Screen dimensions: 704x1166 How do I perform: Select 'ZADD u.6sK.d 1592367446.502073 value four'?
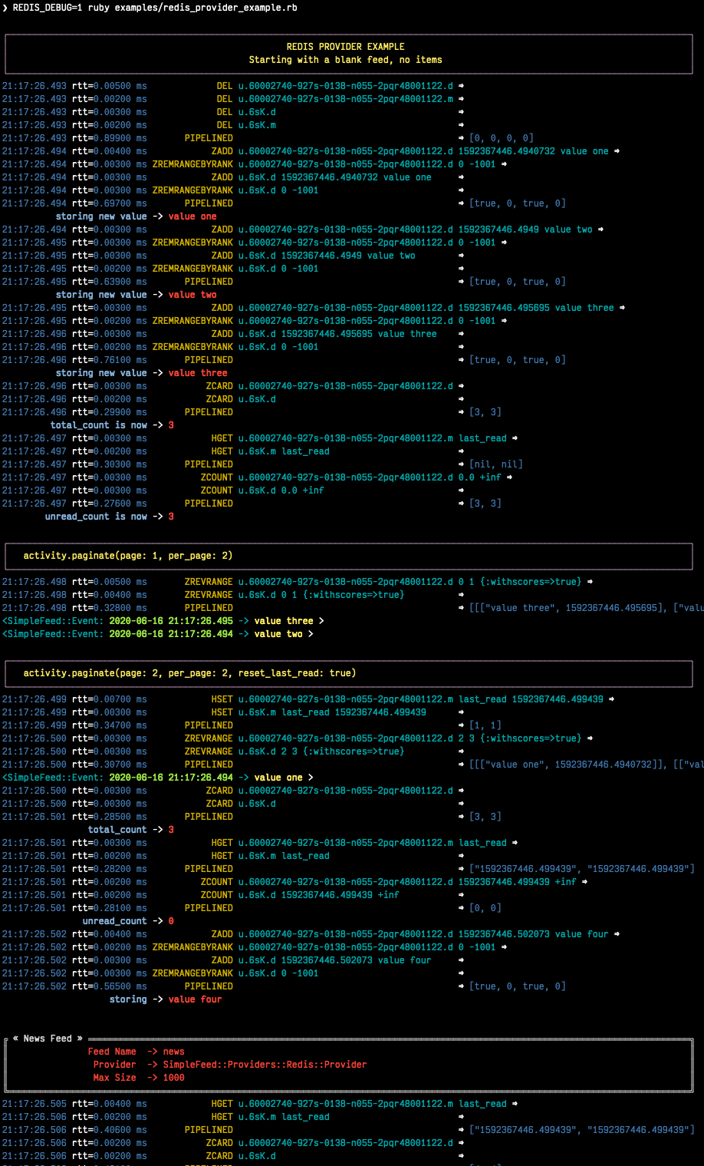tap(321, 960)
